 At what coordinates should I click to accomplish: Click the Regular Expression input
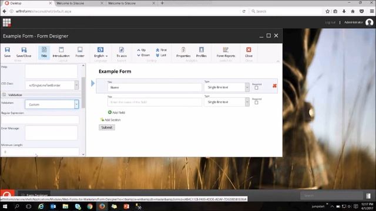point(40,120)
